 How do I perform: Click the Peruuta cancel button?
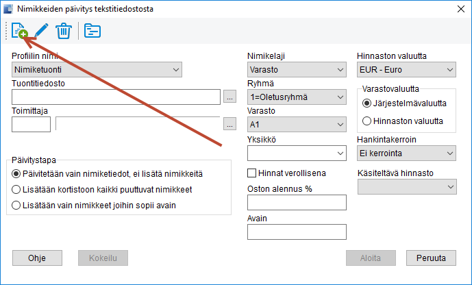point(431,258)
